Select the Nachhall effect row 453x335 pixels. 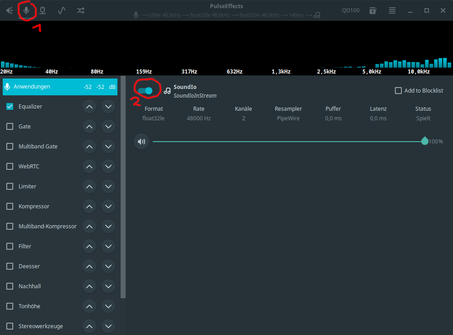[x=29, y=286]
